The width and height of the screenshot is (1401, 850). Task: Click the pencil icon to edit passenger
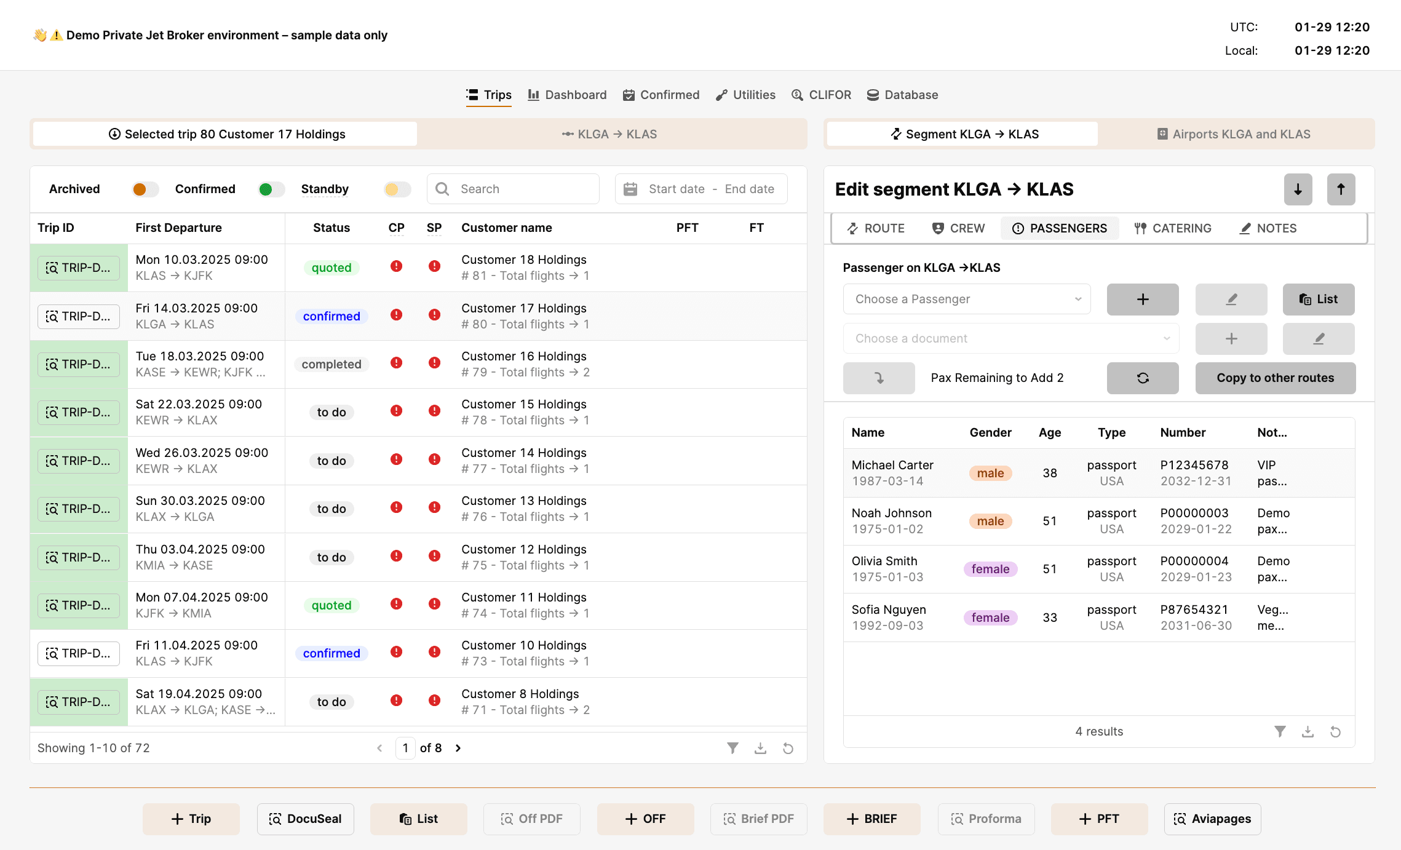pyautogui.click(x=1231, y=299)
